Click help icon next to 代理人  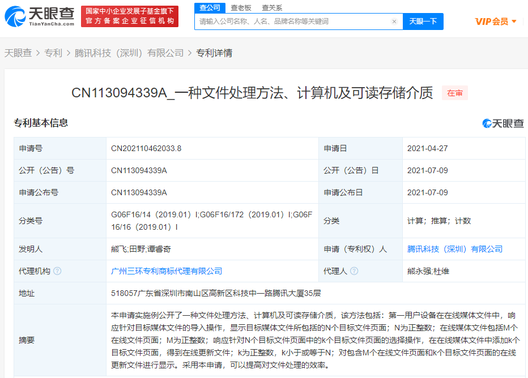(354, 271)
